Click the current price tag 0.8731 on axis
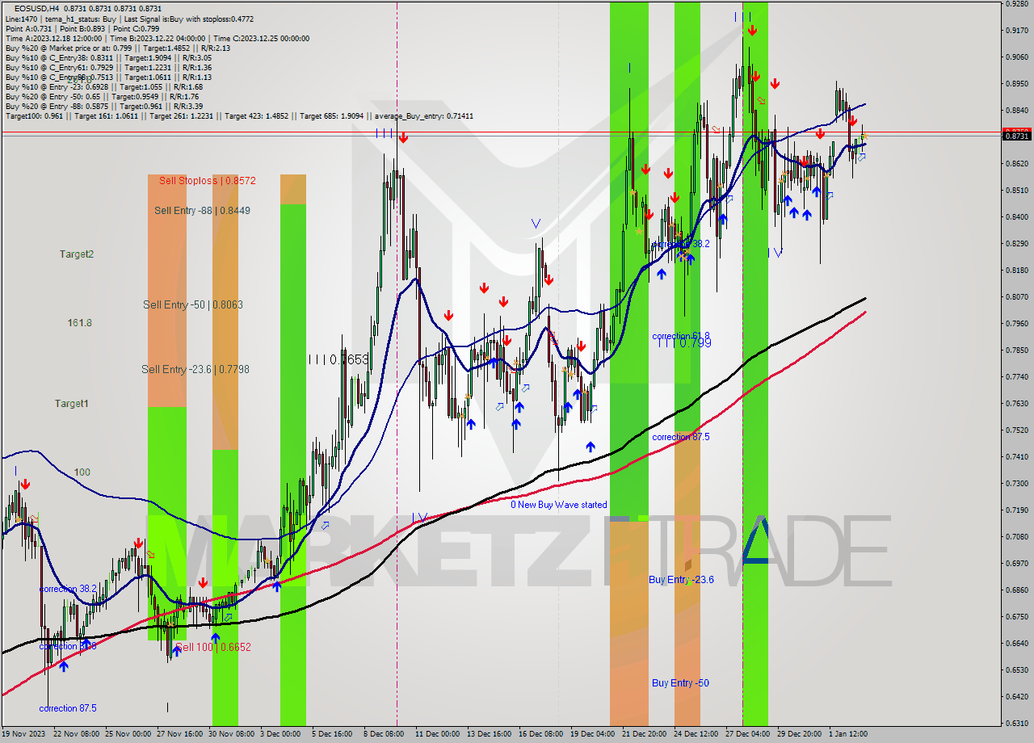This screenshot has height=743, width=1034. 1015,136
